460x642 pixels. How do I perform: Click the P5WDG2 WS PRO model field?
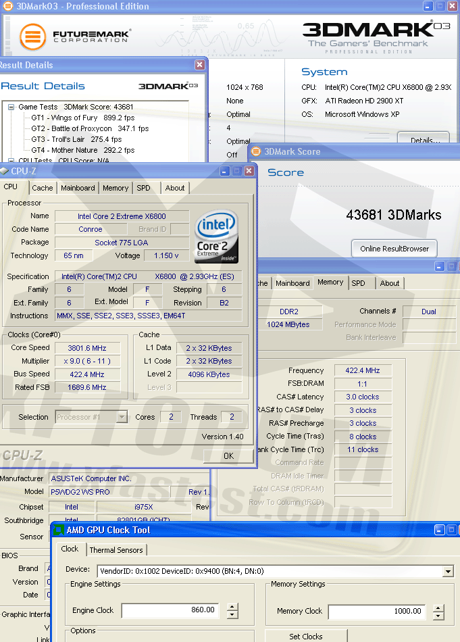click(x=109, y=492)
